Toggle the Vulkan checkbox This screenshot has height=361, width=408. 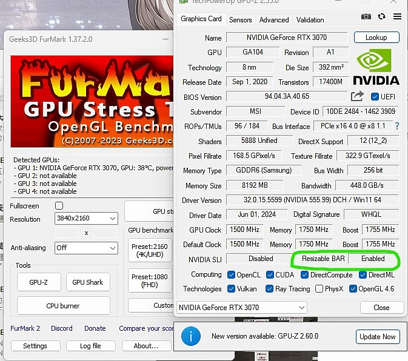click(231, 289)
